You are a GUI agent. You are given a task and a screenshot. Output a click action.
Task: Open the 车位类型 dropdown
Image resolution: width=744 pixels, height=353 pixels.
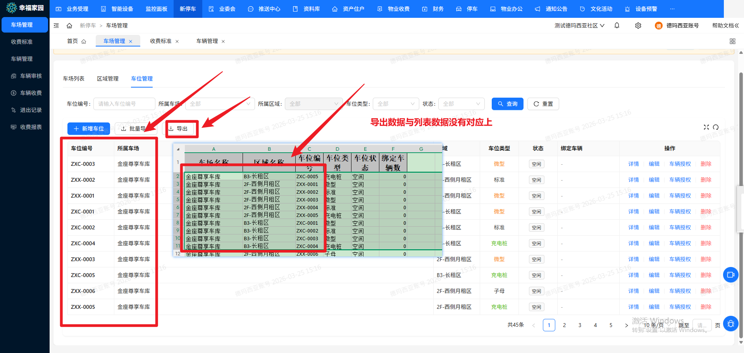396,104
